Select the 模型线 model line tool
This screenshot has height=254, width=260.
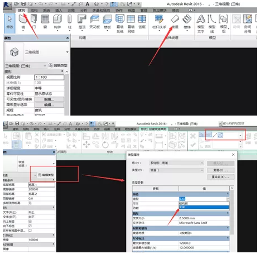(x=212, y=24)
